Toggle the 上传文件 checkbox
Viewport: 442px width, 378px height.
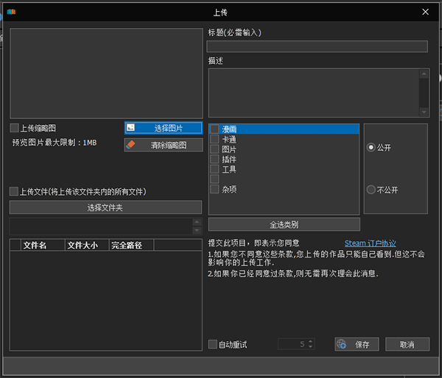14,191
